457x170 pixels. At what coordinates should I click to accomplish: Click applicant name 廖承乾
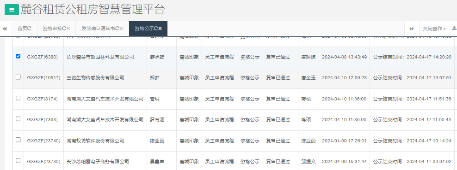(157, 57)
